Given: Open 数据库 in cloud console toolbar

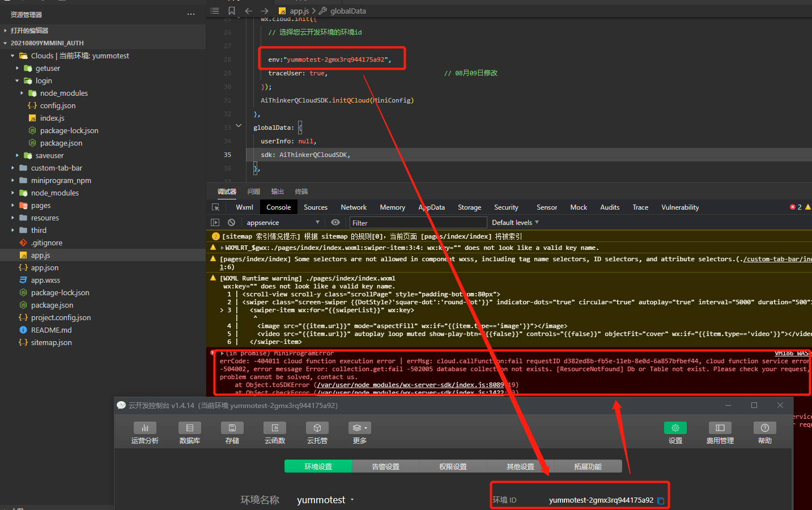Looking at the screenshot, I should [x=189, y=433].
